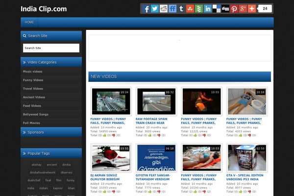Image resolution: width=294 pixels, height=196 pixels.
Task: Thumbs up the Spain train crash video
Action: 150,135
